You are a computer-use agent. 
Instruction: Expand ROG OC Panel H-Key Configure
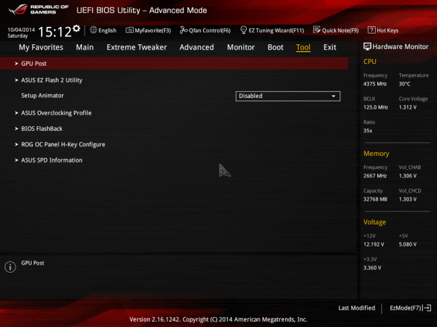click(x=63, y=144)
